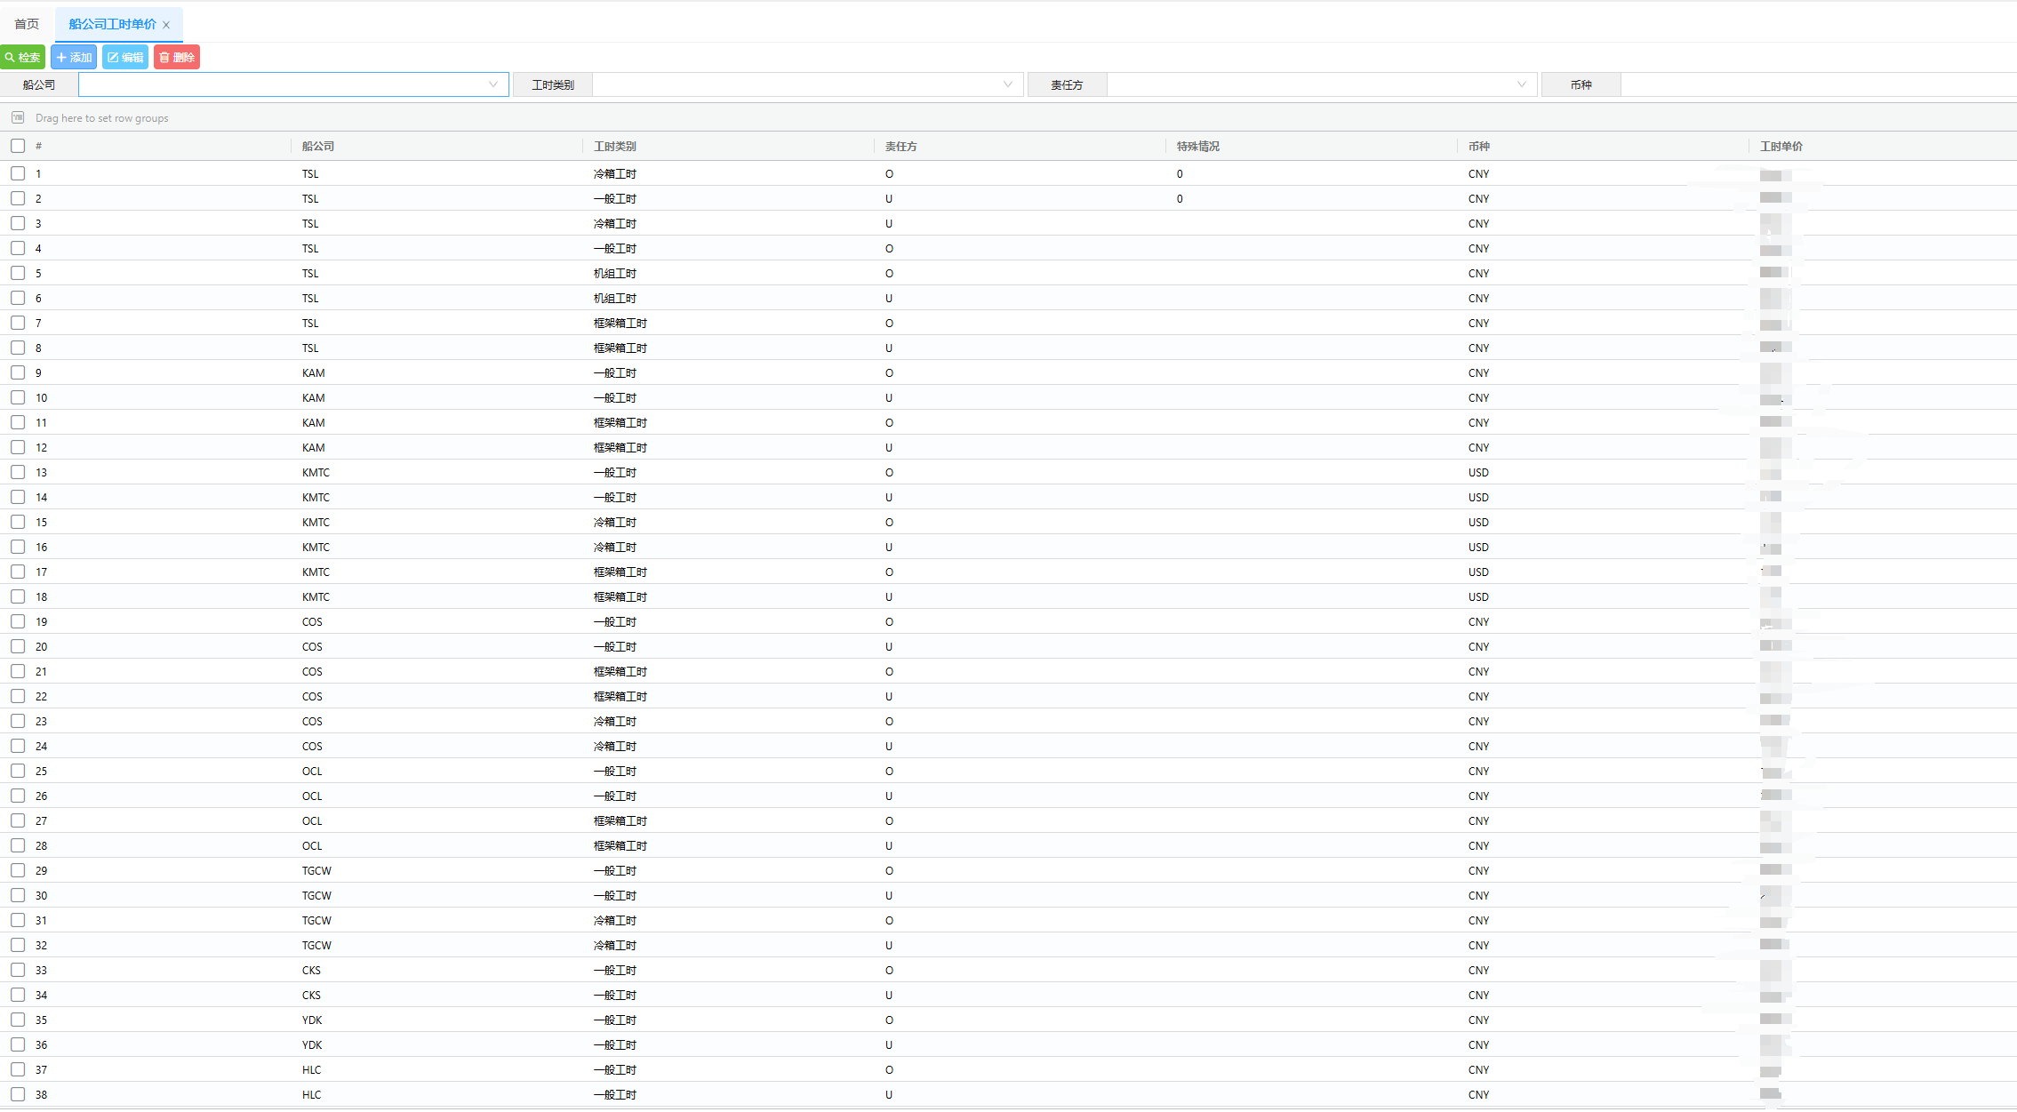Screen dimensions: 2017x1112
Task: Click the 币种 column header
Action: click(x=1479, y=146)
